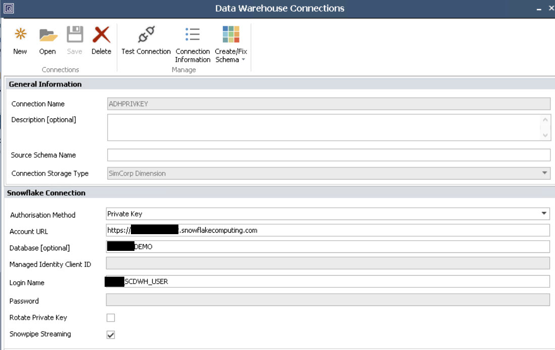
Task: Click the Rotate Private Key label
Action: click(38, 318)
